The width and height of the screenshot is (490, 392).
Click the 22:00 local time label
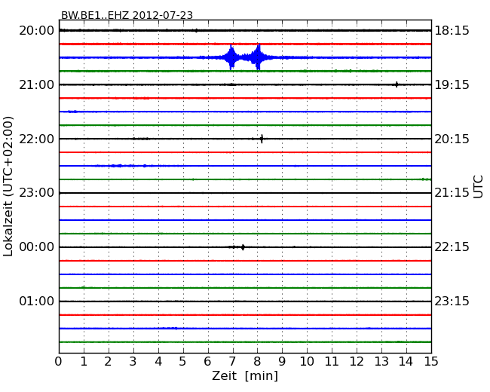[37, 139]
